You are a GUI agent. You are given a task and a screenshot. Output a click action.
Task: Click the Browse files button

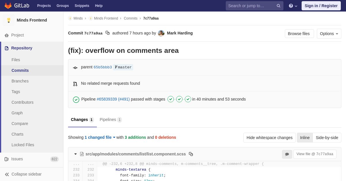click(x=299, y=34)
